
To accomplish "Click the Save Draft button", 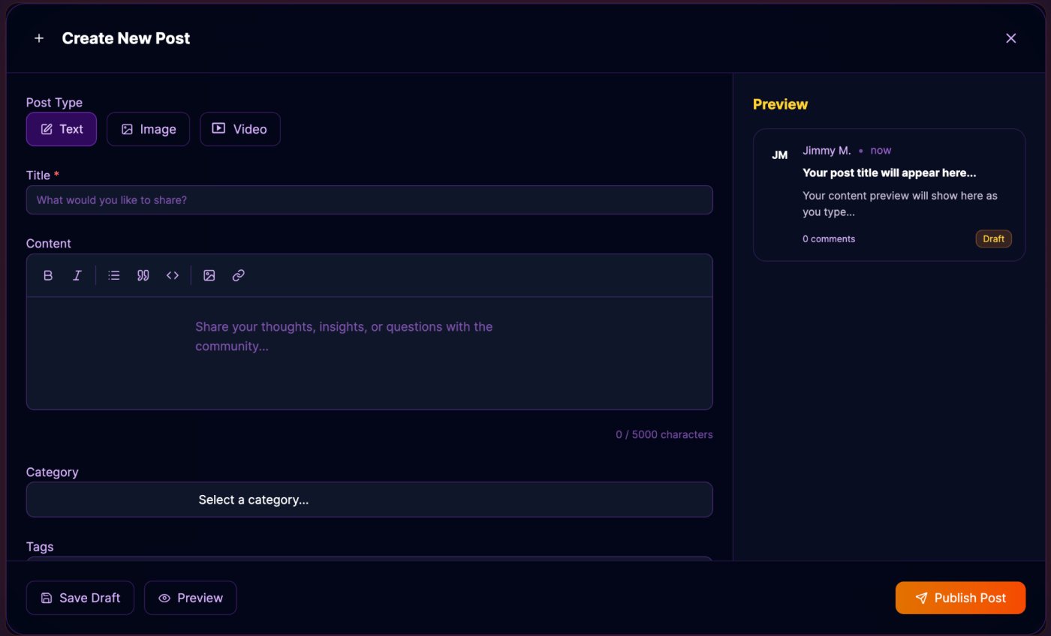I will (x=80, y=598).
